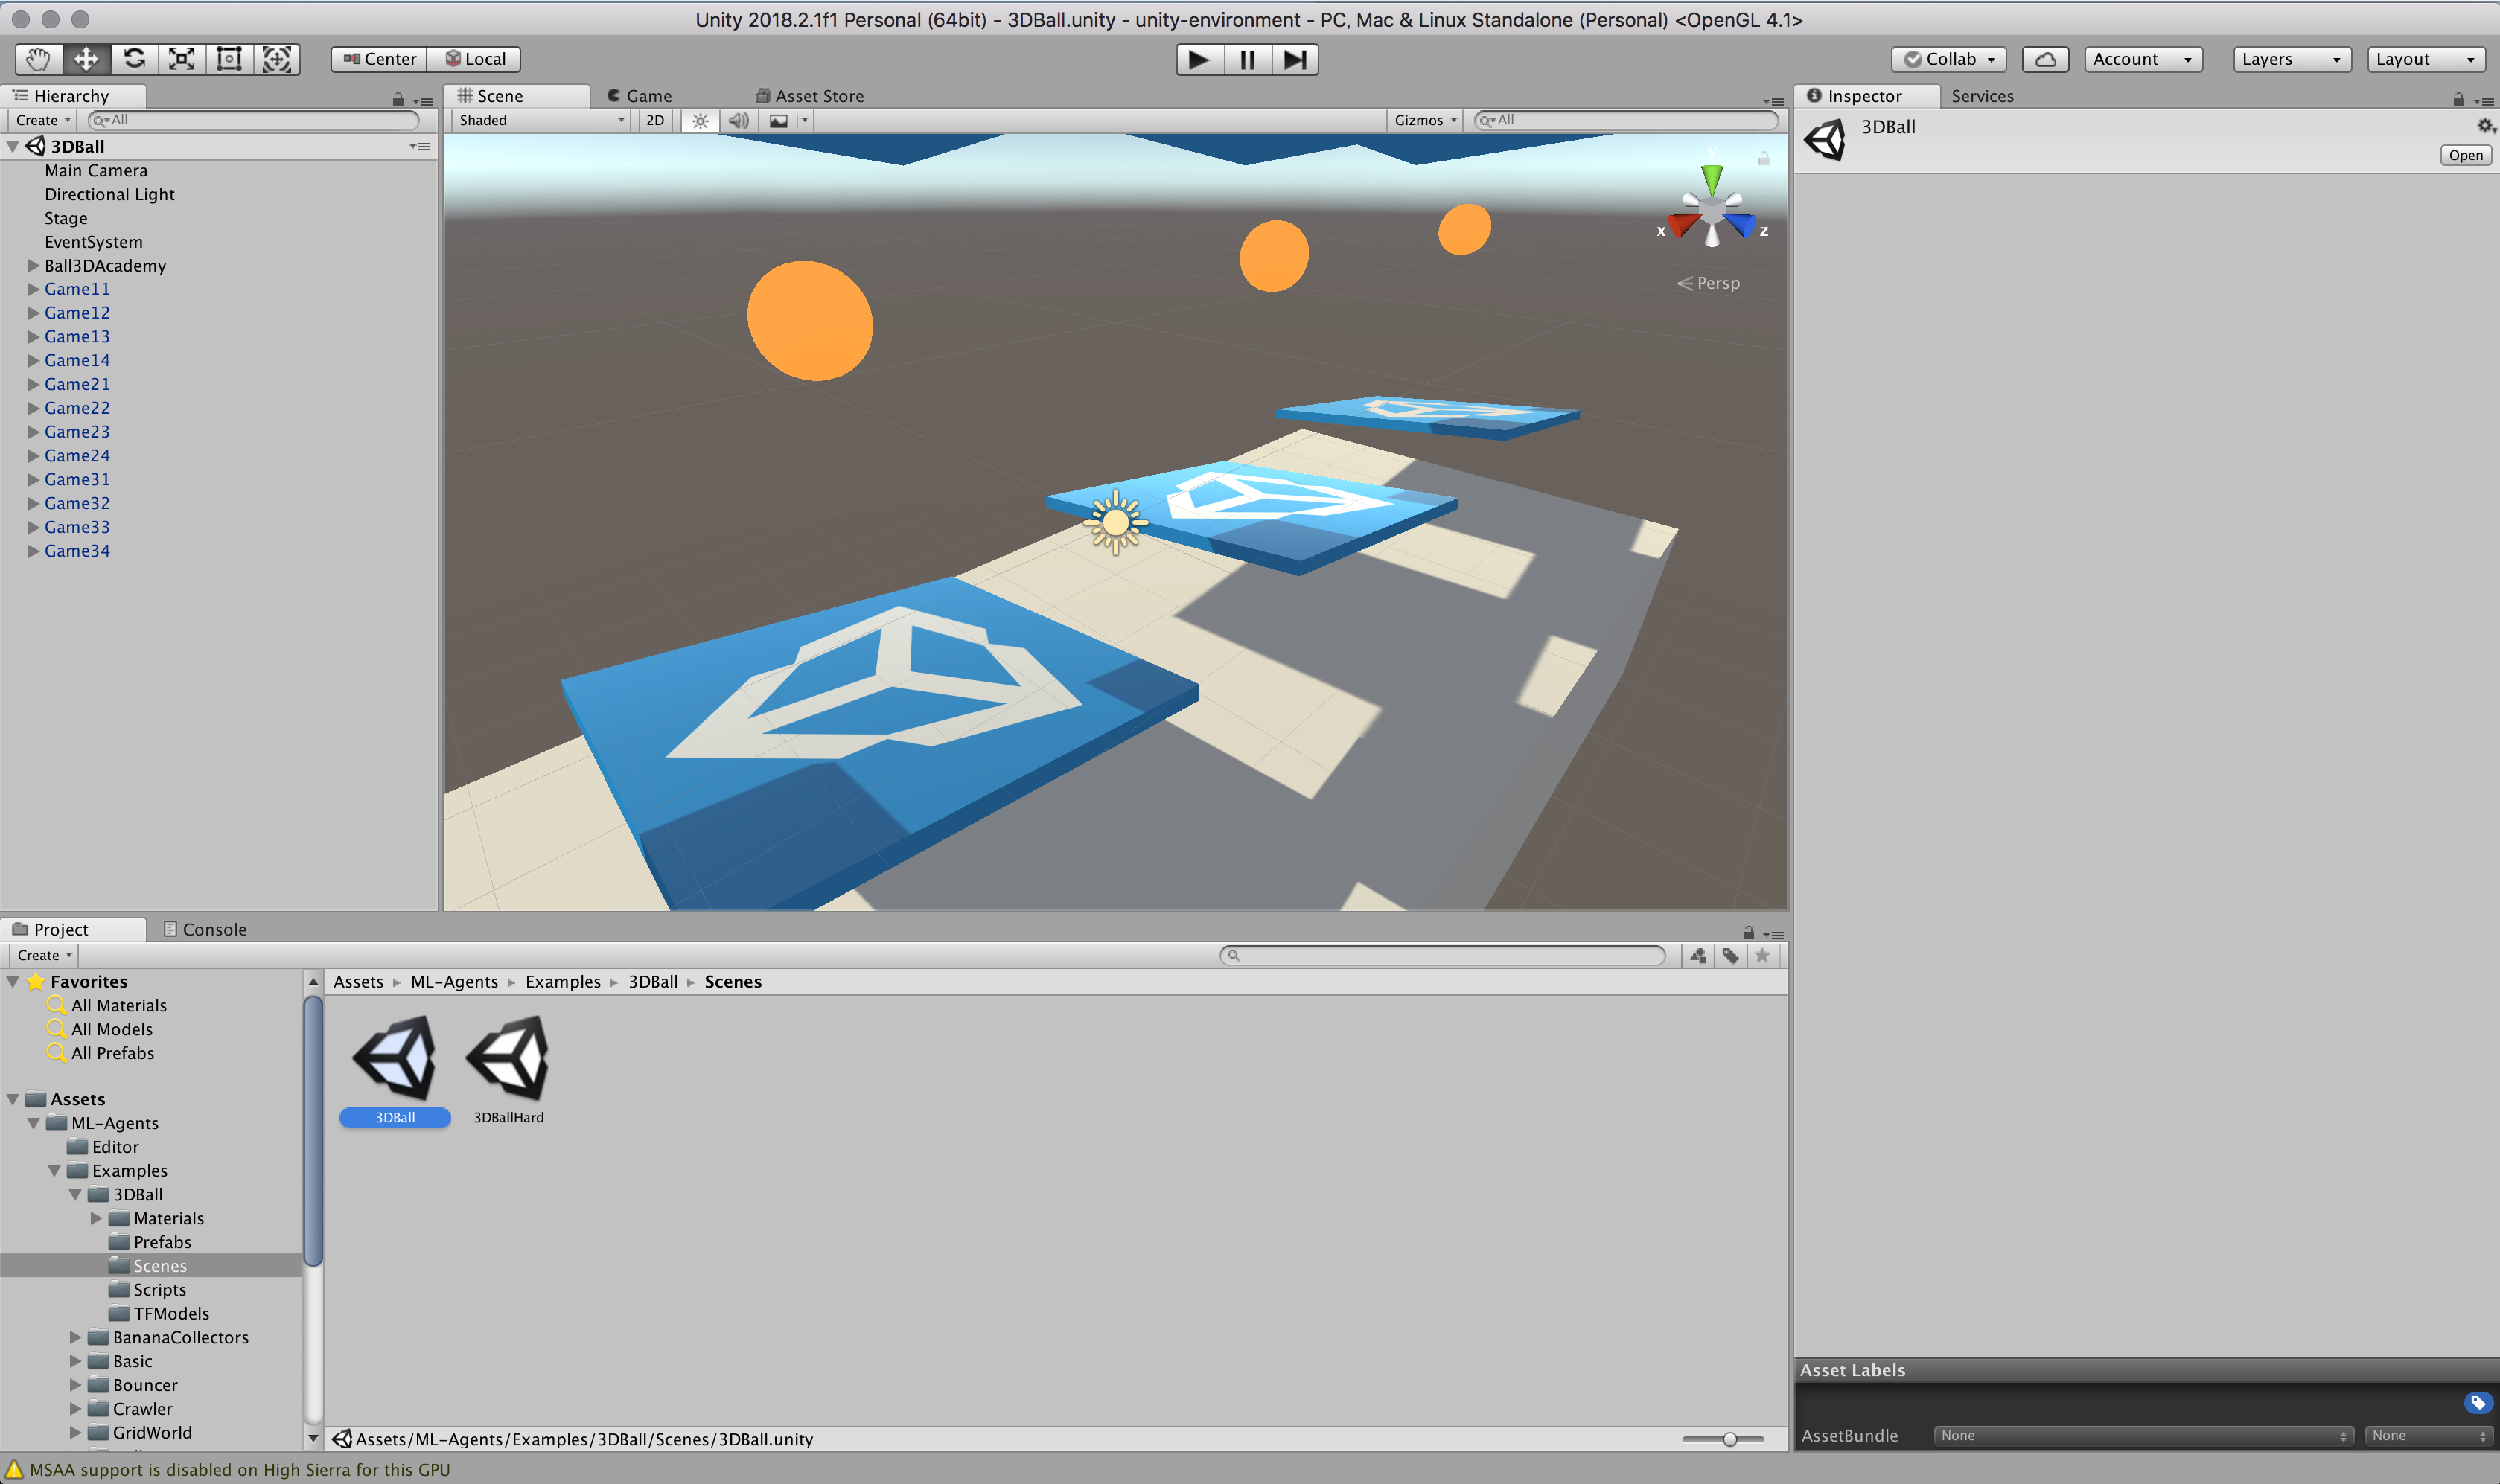This screenshot has width=2500, height=1484.
Task: Click the Open button in the Inspector
Action: (2465, 154)
